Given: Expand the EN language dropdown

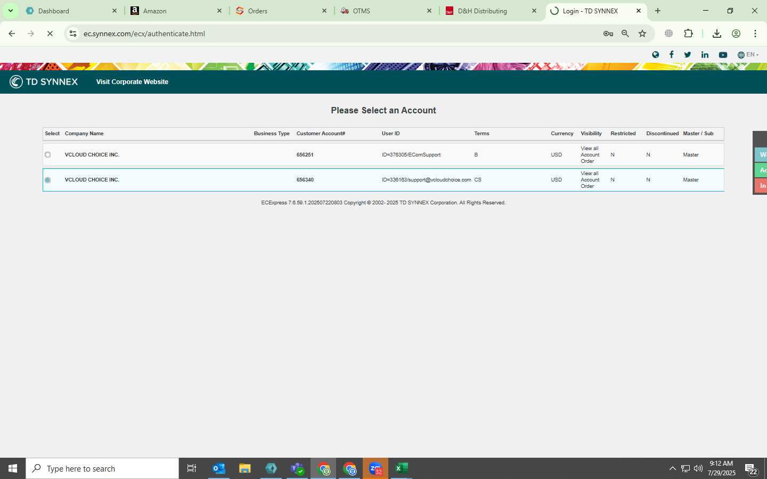Looking at the screenshot, I should tap(748, 55).
